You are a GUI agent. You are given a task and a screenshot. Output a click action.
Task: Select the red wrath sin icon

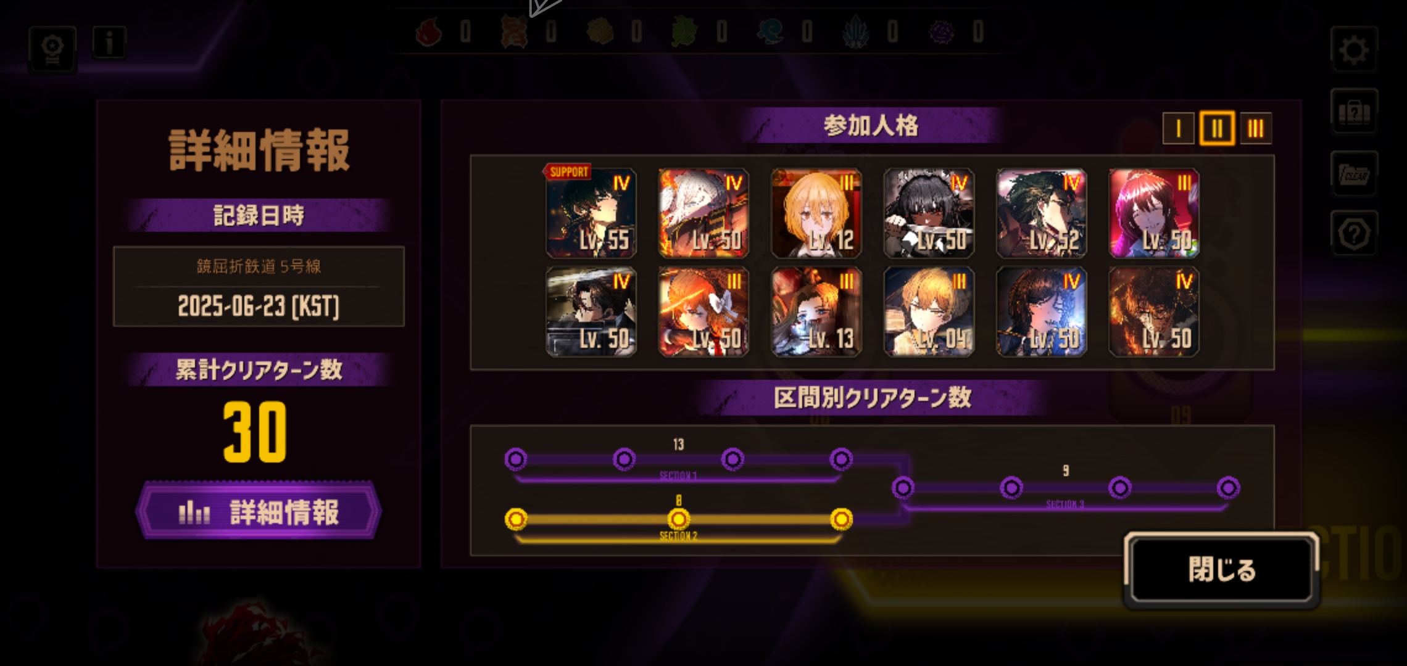click(429, 31)
